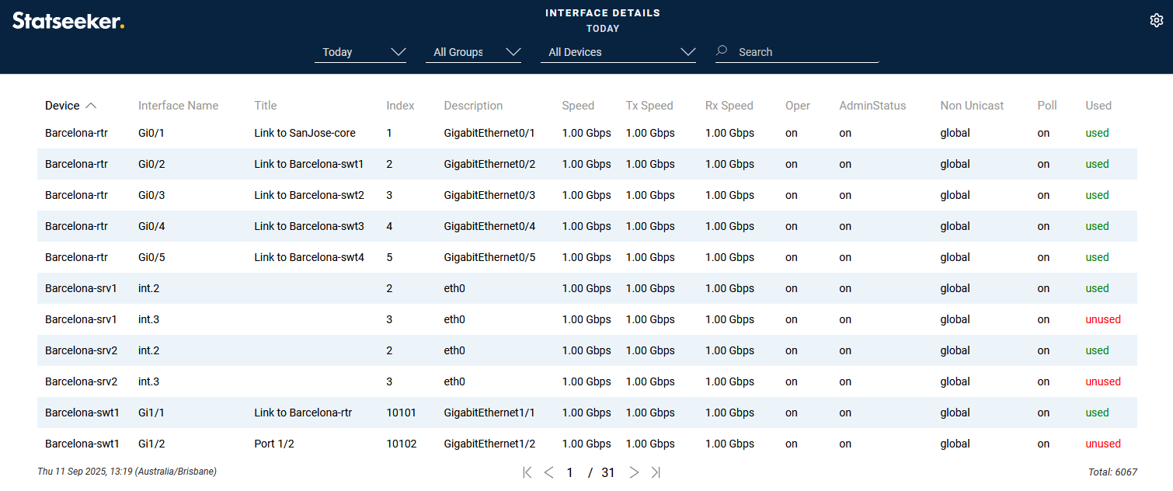1173x491 pixels.
Task: Go to the first page
Action: click(x=527, y=472)
